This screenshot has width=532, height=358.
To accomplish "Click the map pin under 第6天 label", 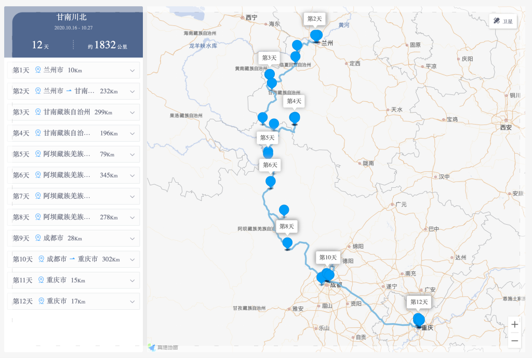I will click(x=270, y=182).
